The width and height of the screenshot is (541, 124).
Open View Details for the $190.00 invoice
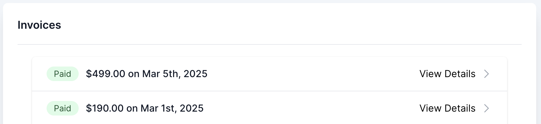coord(447,108)
